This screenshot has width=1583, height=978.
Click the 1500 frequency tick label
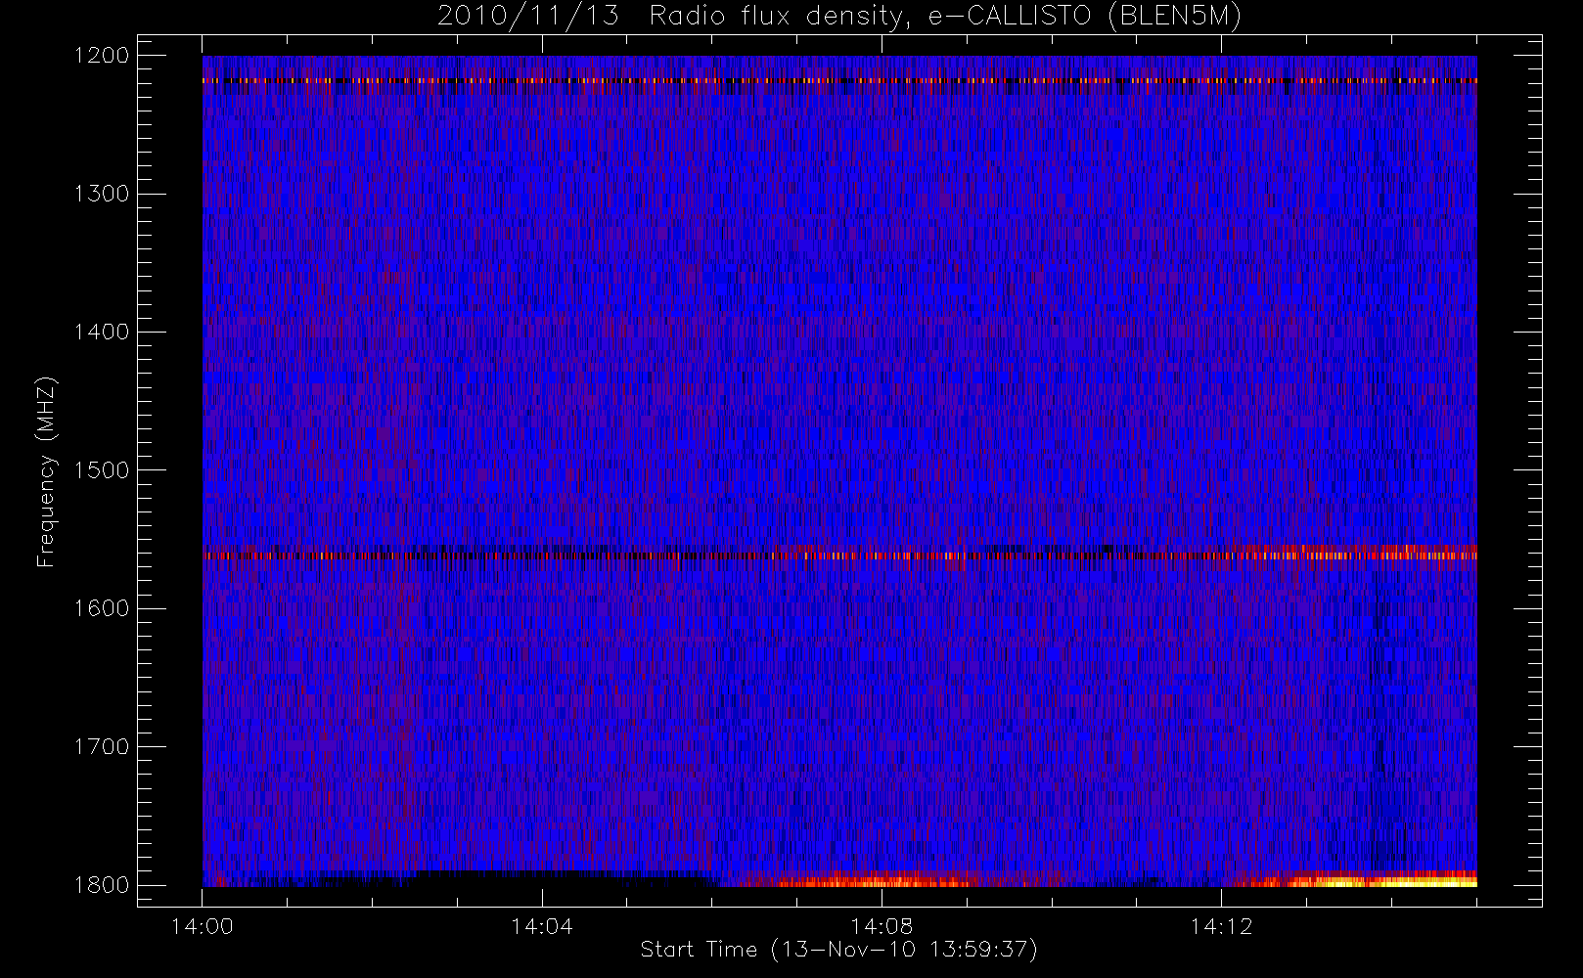pyautogui.click(x=102, y=470)
